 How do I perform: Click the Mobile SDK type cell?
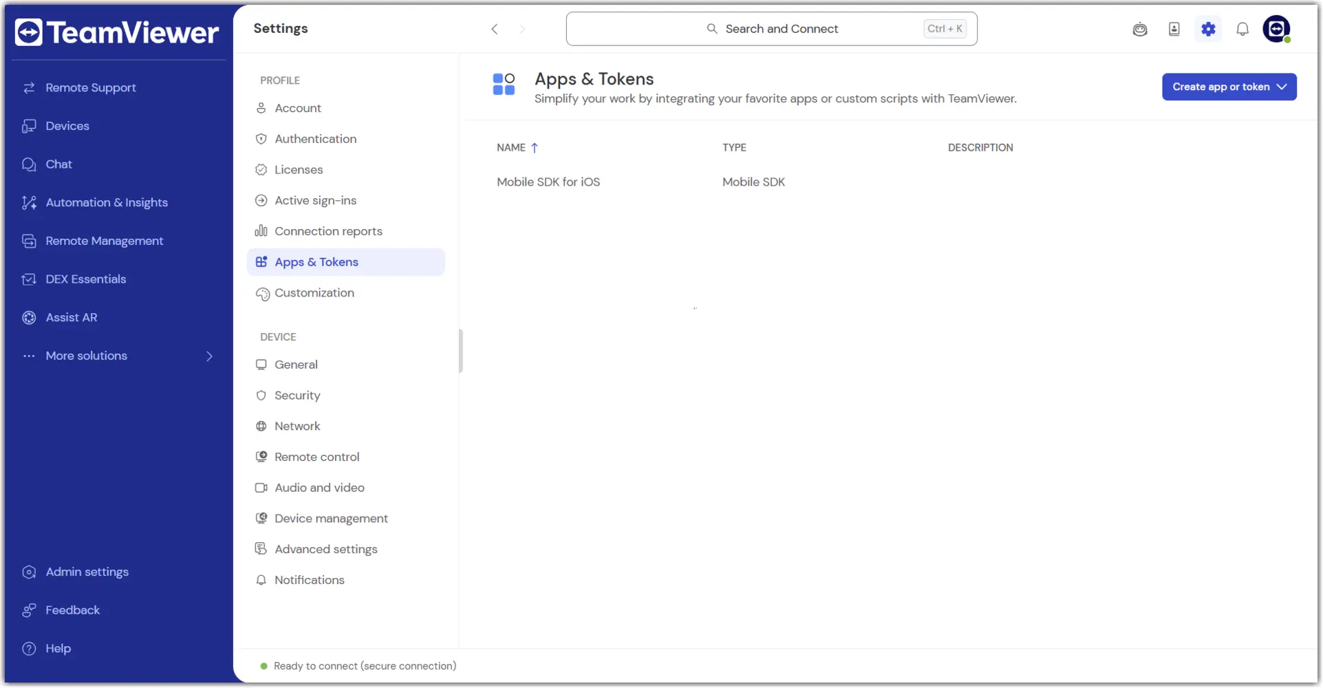click(x=753, y=182)
